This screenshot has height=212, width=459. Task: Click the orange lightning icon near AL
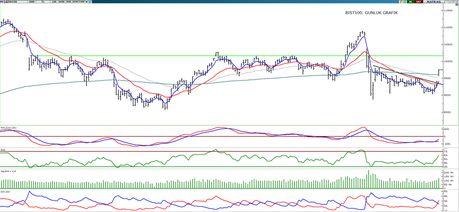(401, 2)
